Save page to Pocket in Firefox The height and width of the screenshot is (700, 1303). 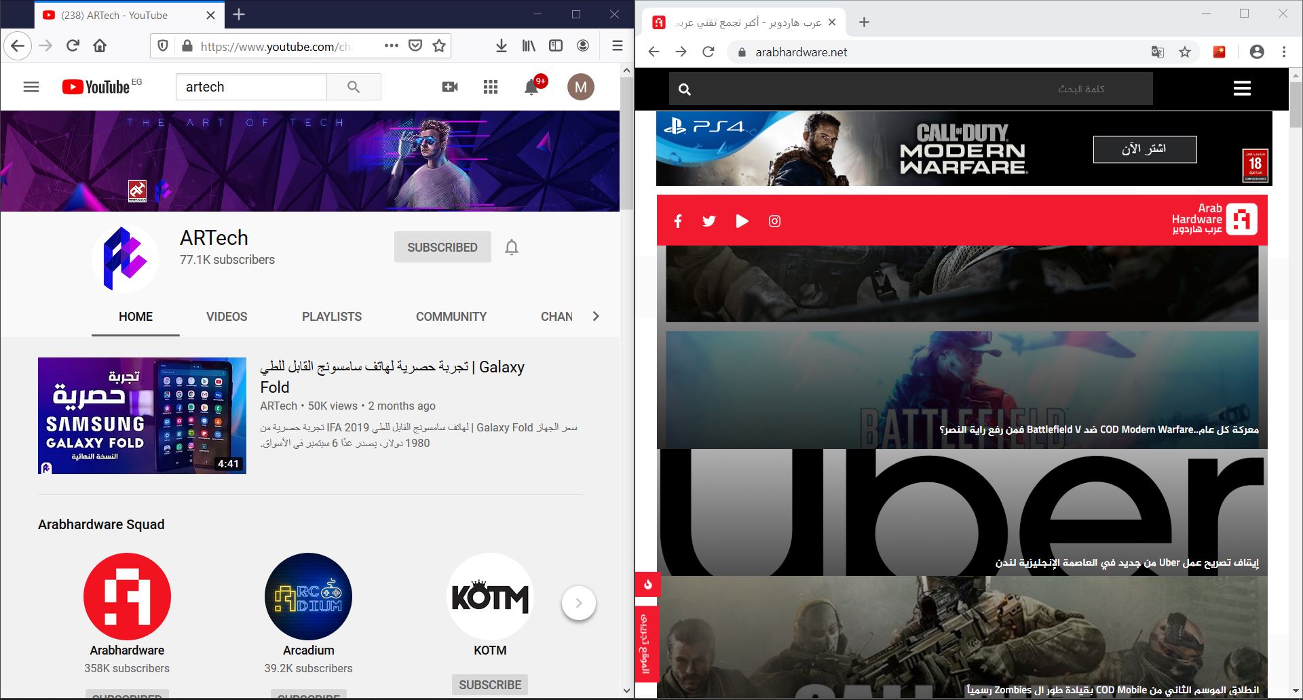pyautogui.click(x=415, y=46)
